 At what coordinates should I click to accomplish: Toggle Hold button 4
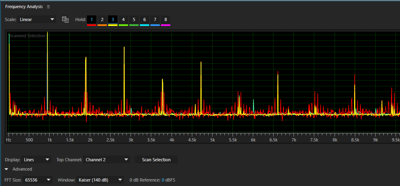(123, 19)
